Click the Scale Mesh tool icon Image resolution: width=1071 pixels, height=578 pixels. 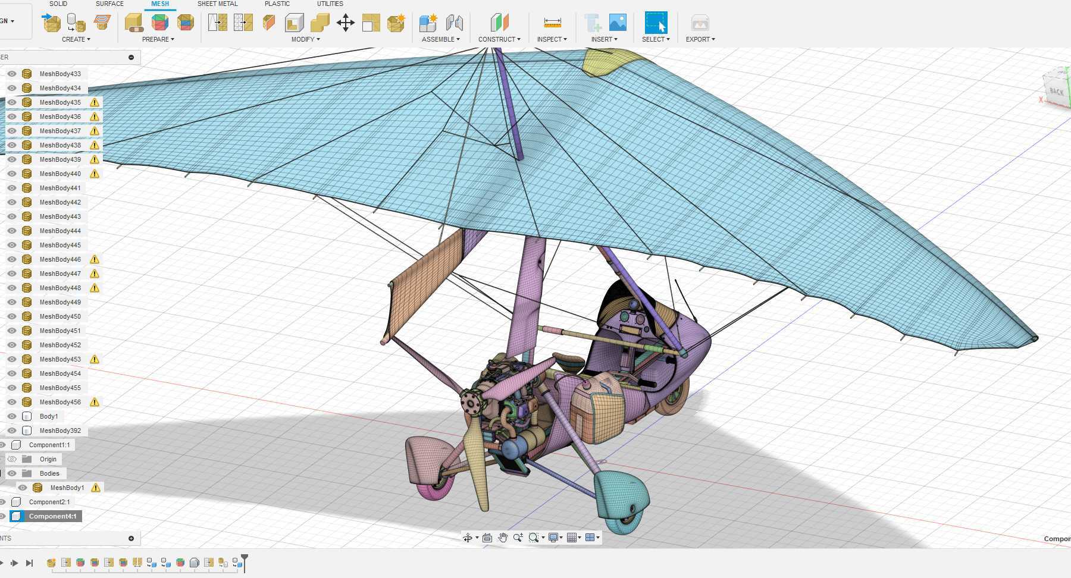[x=371, y=23]
